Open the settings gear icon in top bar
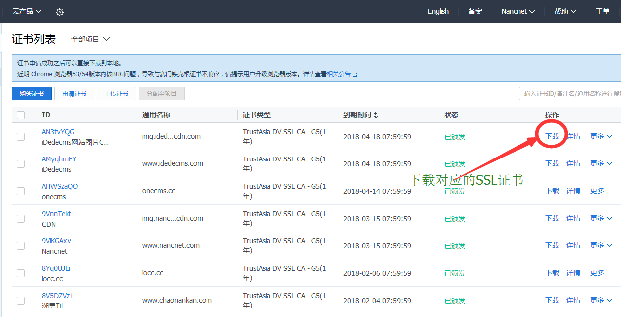621x317 pixels. pyautogui.click(x=60, y=12)
